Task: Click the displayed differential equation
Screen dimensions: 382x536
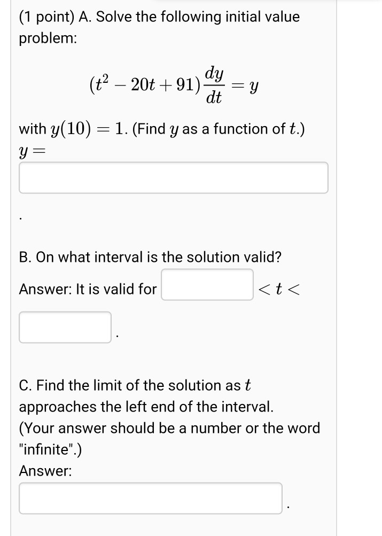Action: tap(174, 84)
